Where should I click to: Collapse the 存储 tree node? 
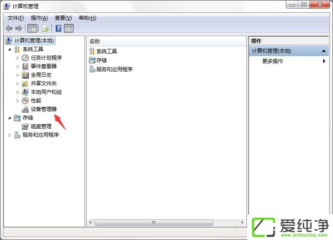click(9, 118)
